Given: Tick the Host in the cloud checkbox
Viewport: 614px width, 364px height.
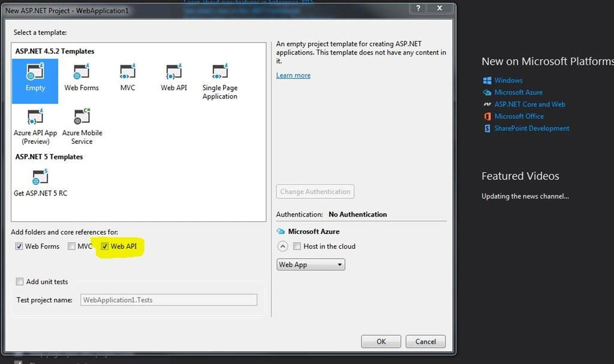Looking at the screenshot, I should click(297, 246).
